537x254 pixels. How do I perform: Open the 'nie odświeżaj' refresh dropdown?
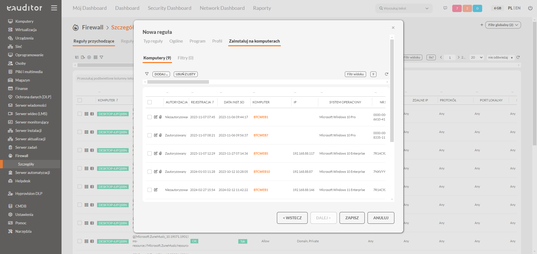[500, 57]
